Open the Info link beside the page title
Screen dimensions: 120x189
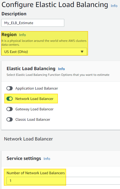(x=114, y=6)
